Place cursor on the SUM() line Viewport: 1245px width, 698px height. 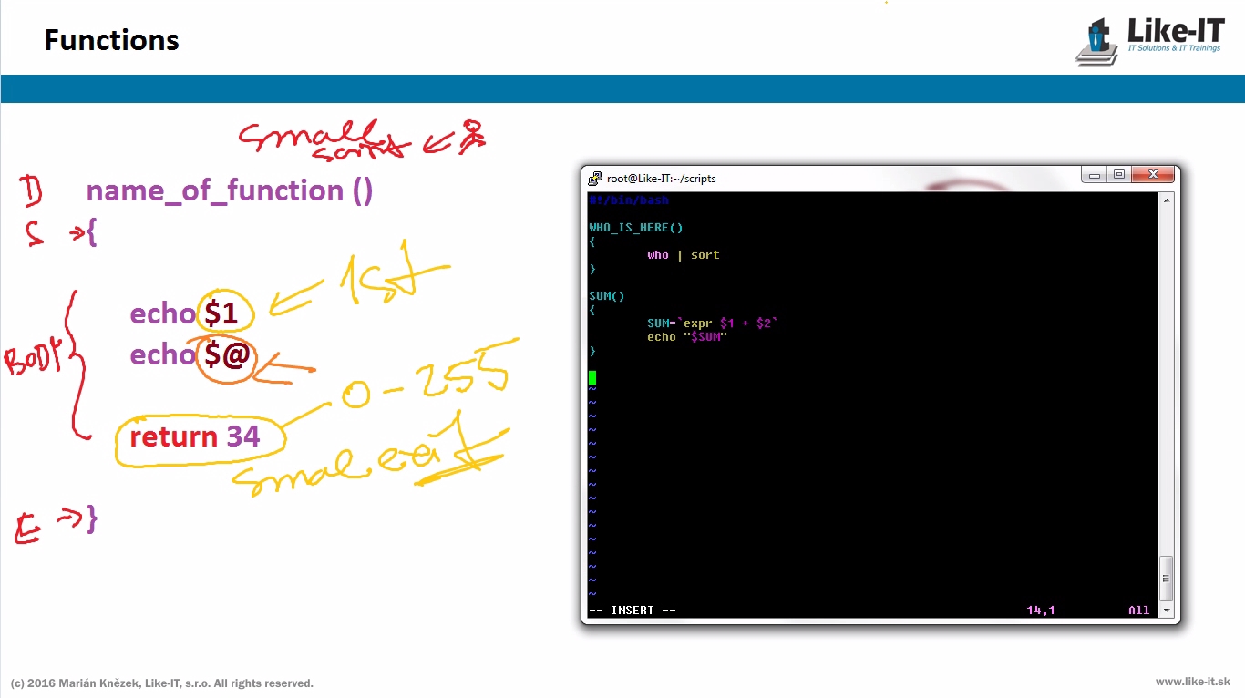pos(607,296)
